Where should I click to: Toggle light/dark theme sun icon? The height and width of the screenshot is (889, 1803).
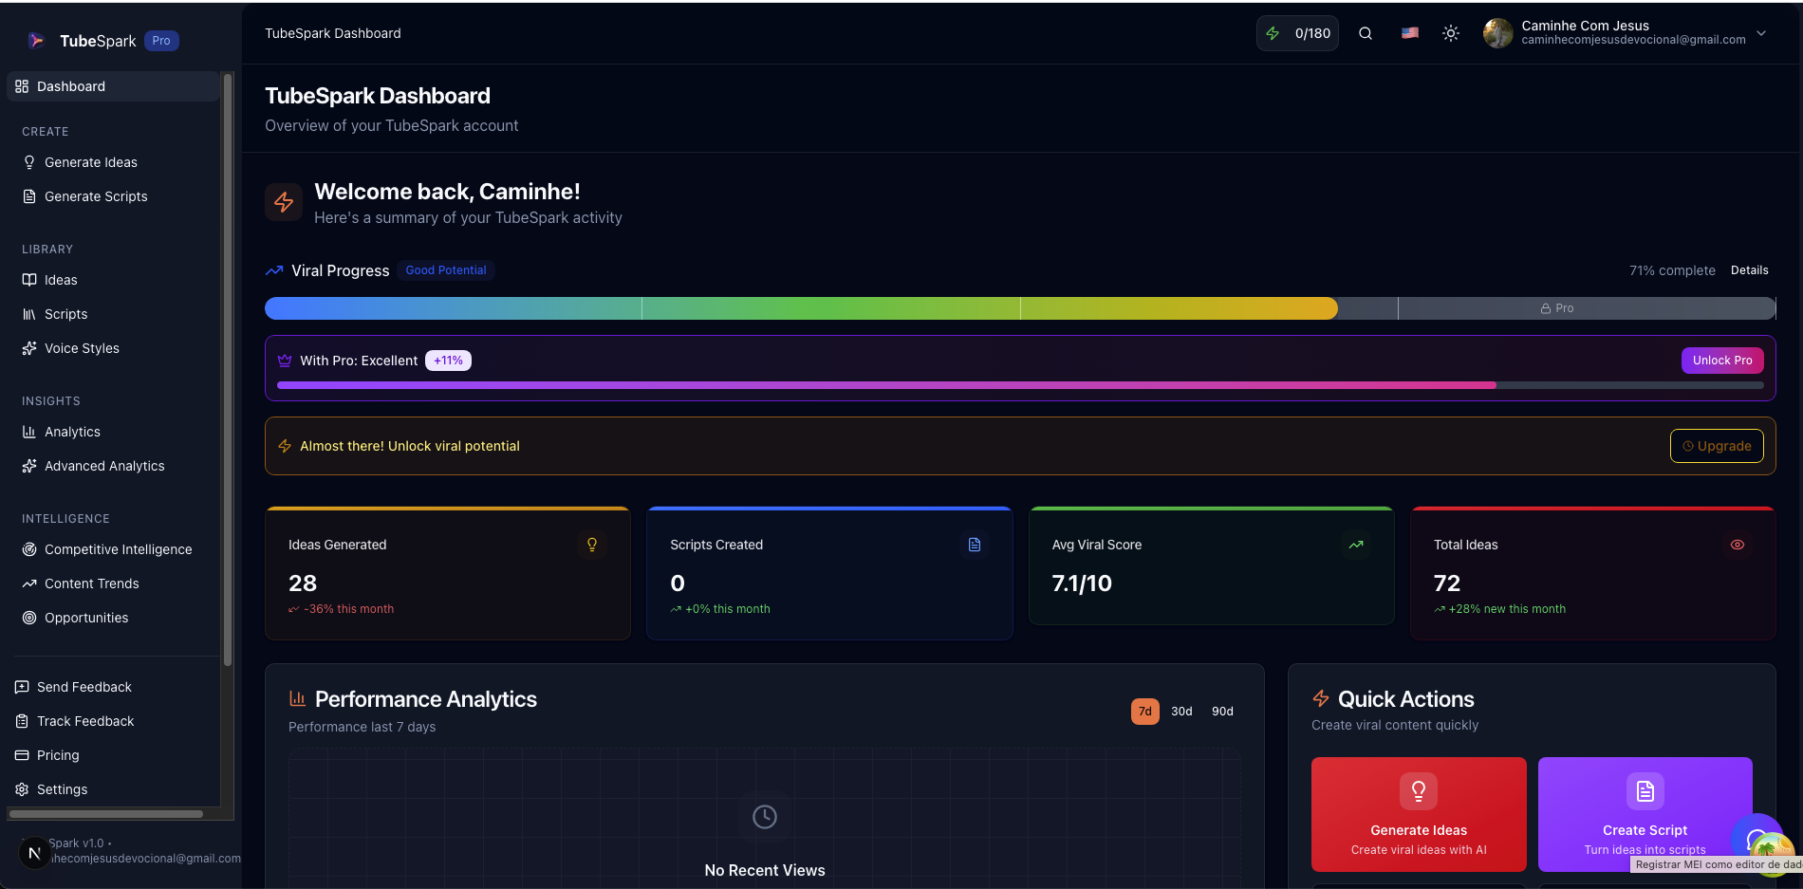1451,33
